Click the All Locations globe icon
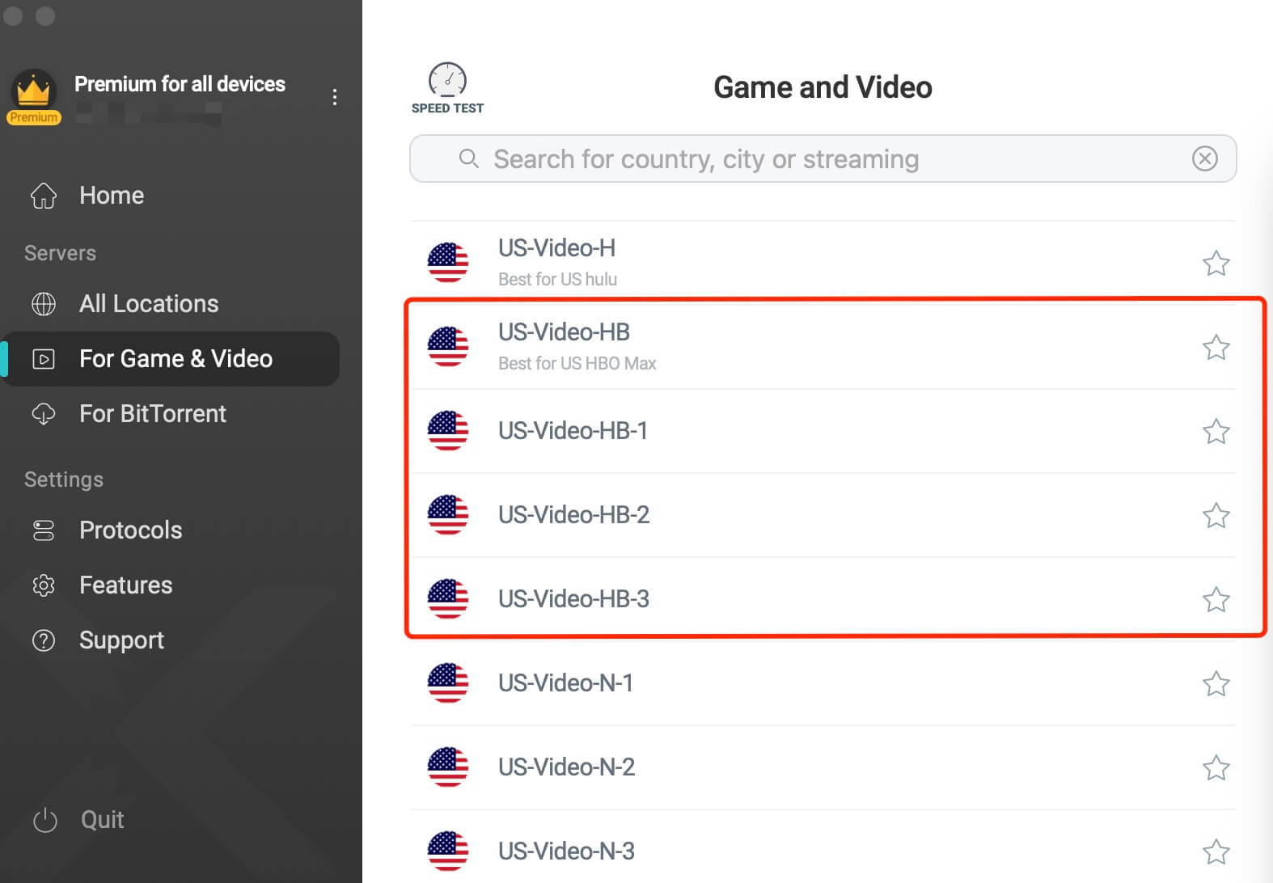The height and width of the screenshot is (883, 1273). coord(44,304)
